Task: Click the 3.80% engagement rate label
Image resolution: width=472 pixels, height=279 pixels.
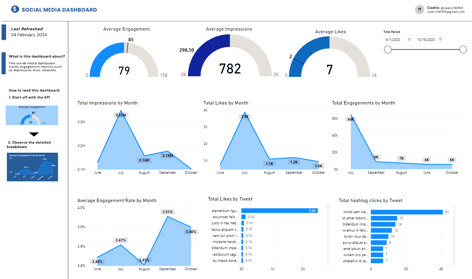Action: (x=191, y=232)
